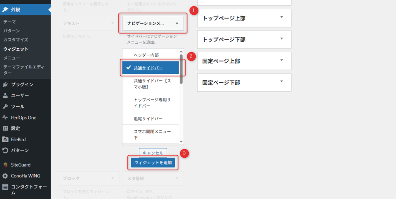Open the テーマファイルエディター submenu item

[x=23, y=70]
